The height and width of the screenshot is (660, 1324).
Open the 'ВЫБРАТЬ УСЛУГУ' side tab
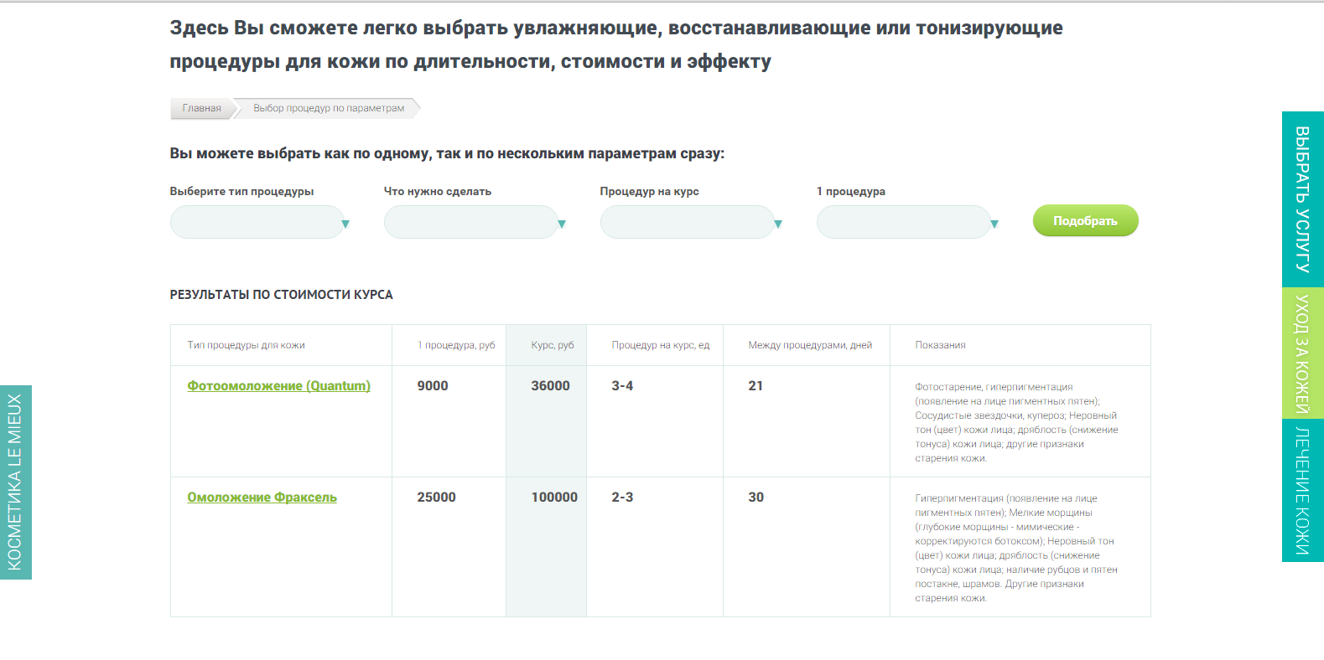coord(1302,199)
